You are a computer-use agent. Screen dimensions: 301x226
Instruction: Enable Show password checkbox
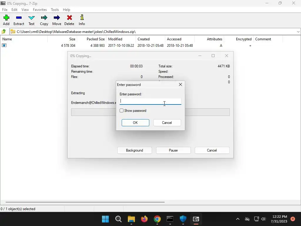(121, 111)
